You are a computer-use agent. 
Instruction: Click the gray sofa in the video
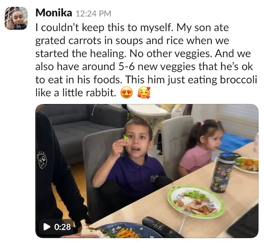[x=81, y=128]
